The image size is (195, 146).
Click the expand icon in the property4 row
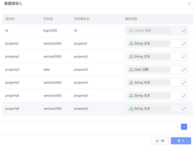point(184,83)
